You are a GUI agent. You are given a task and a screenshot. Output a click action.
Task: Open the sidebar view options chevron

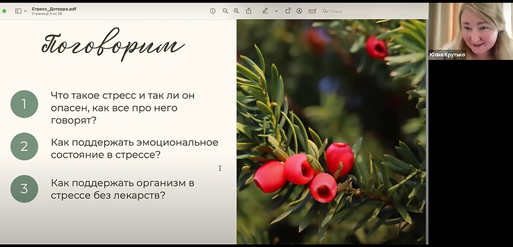(26, 11)
